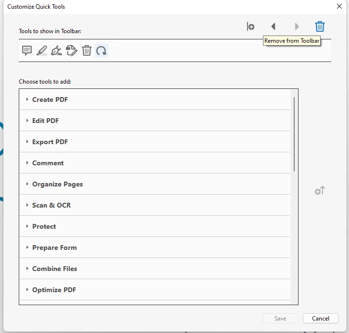This screenshot has height=333, width=349.
Task: Select the Delete pages trash icon in toolbar list
Action: (87, 50)
